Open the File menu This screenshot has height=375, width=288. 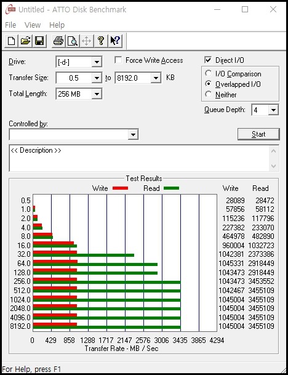pos(10,25)
